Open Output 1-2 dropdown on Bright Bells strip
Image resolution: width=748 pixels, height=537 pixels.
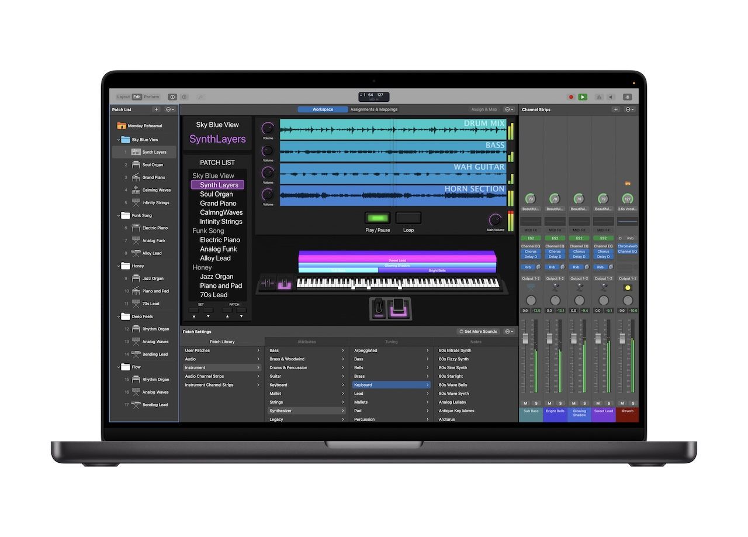(555, 278)
